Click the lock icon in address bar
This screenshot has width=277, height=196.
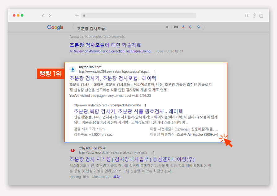point(84,16)
